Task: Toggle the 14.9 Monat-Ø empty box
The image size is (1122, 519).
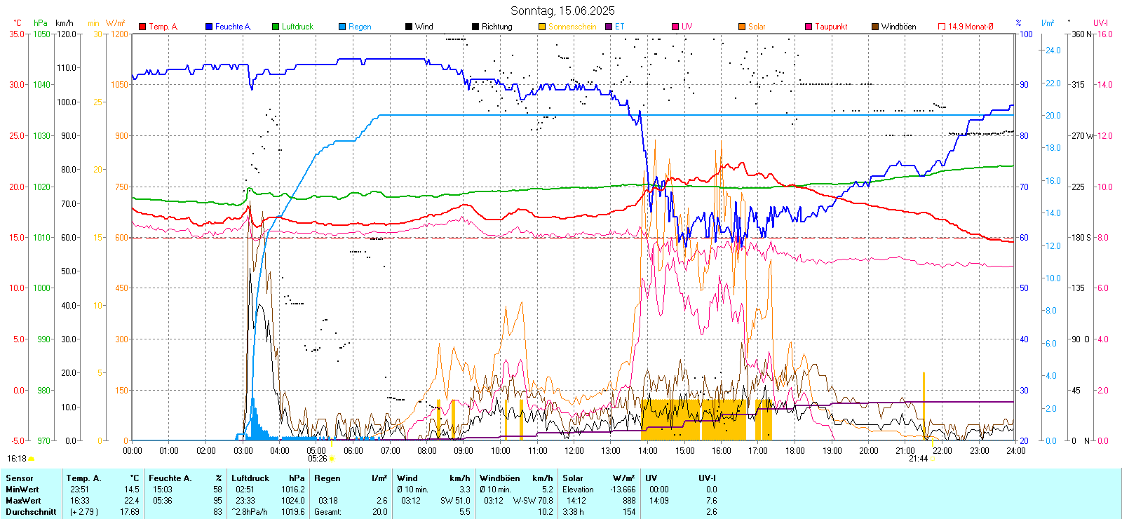Action: [x=942, y=27]
